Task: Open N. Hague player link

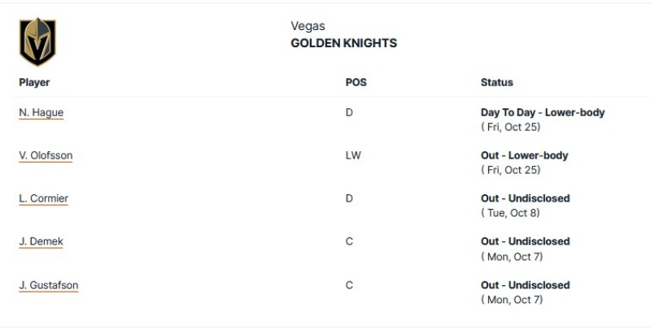Action: [42, 112]
